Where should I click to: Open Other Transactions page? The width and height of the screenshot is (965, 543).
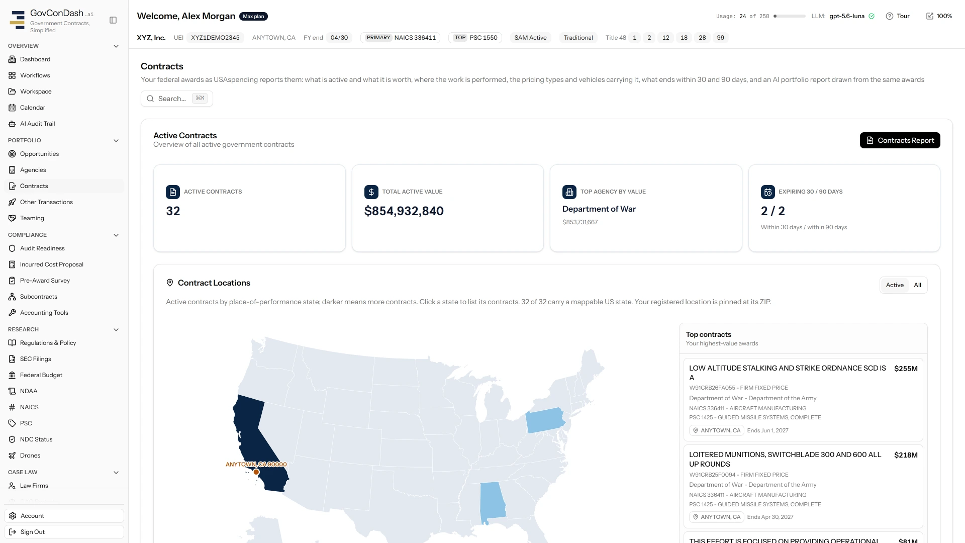pos(64,202)
